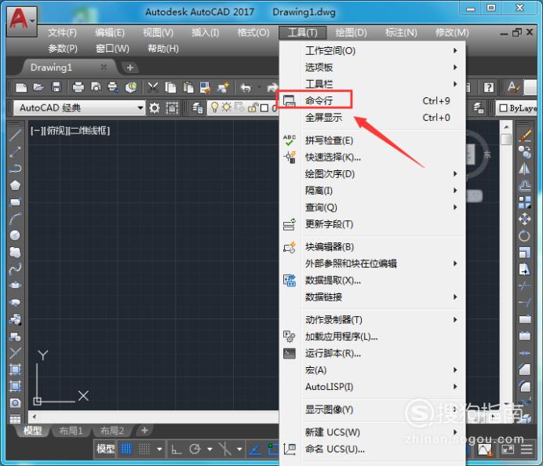Click the workspace settings gear icon
The image size is (543, 466).
(x=155, y=108)
